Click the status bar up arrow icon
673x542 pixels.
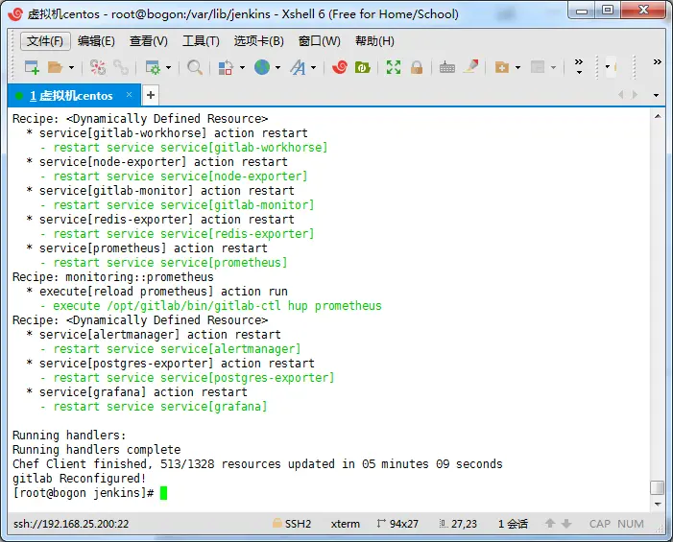click(550, 524)
